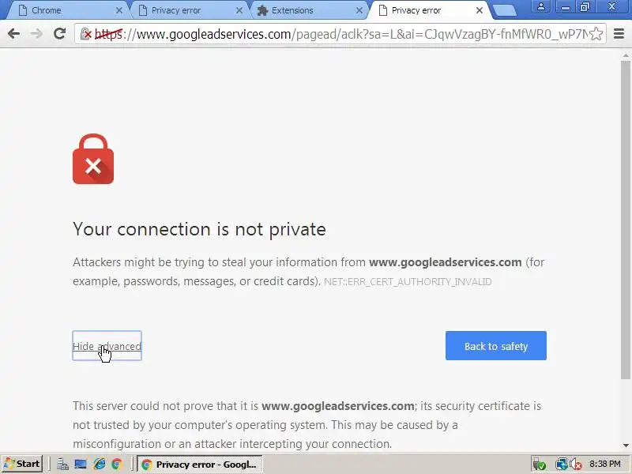This screenshot has width=632, height=474.
Task: Show desktop via the quick launch icon
Action: [81, 465]
